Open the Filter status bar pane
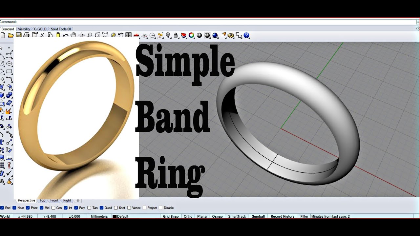 tap(304, 216)
